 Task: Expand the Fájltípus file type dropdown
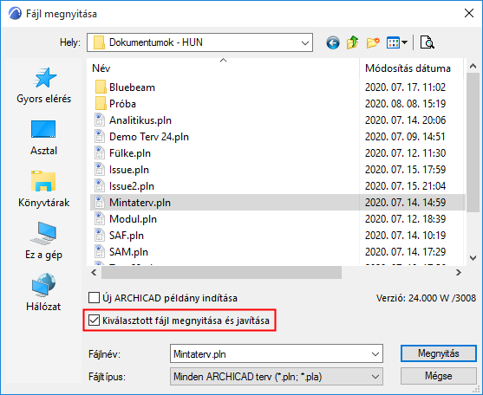point(375,377)
